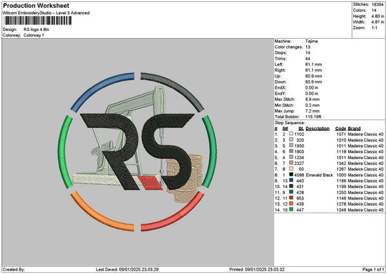Click the 'Page 1 of 1' footer text
The height and width of the screenshot is (274, 387).
pos(373,269)
